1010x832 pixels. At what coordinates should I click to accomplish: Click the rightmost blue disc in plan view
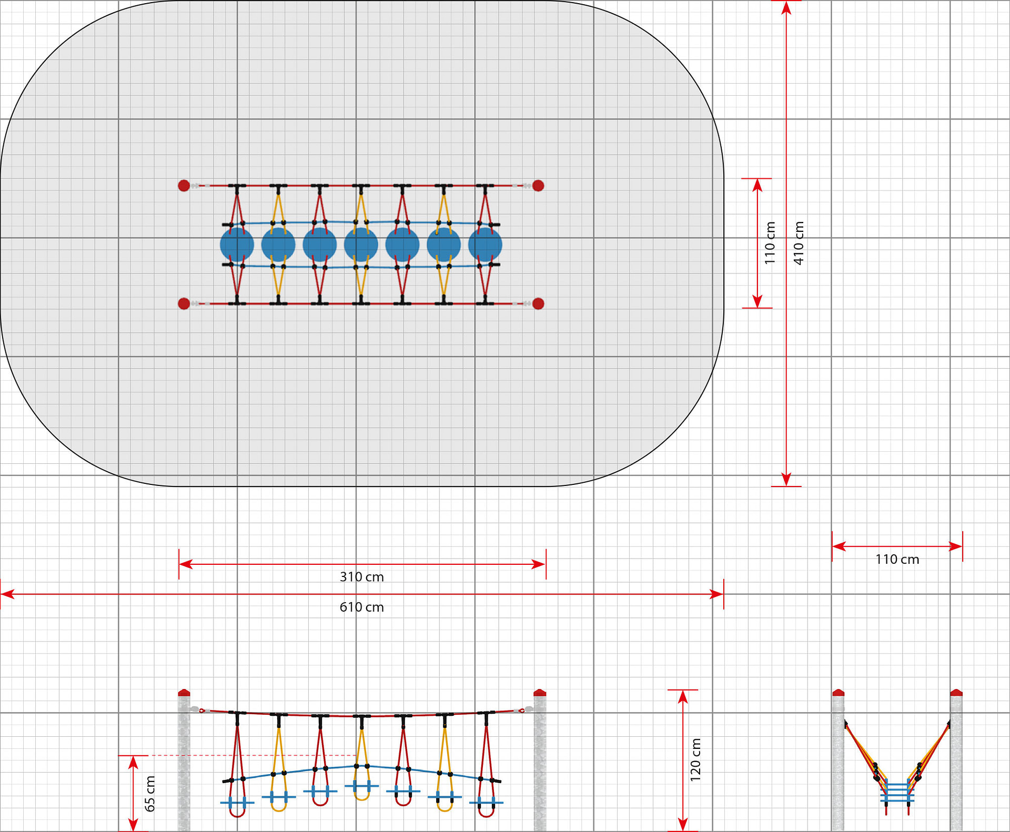coord(485,245)
